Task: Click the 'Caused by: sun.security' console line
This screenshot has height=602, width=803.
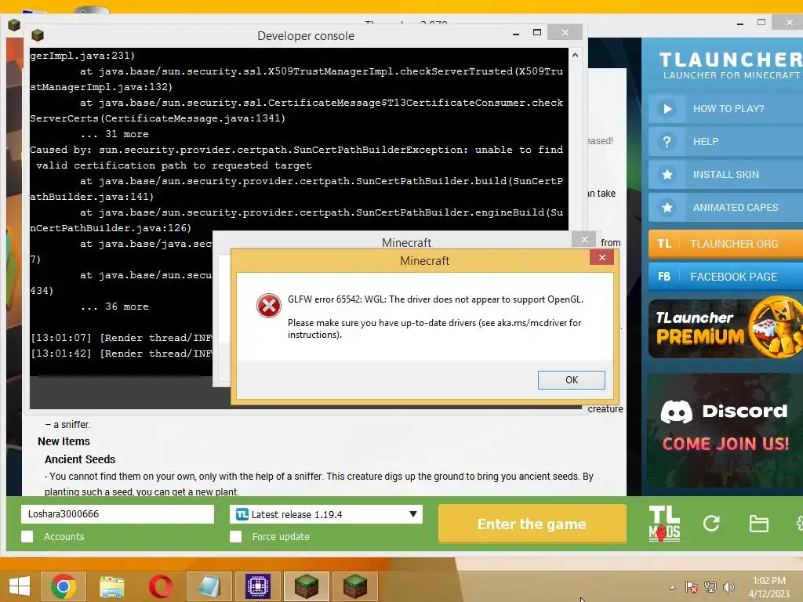Action: (296, 150)
